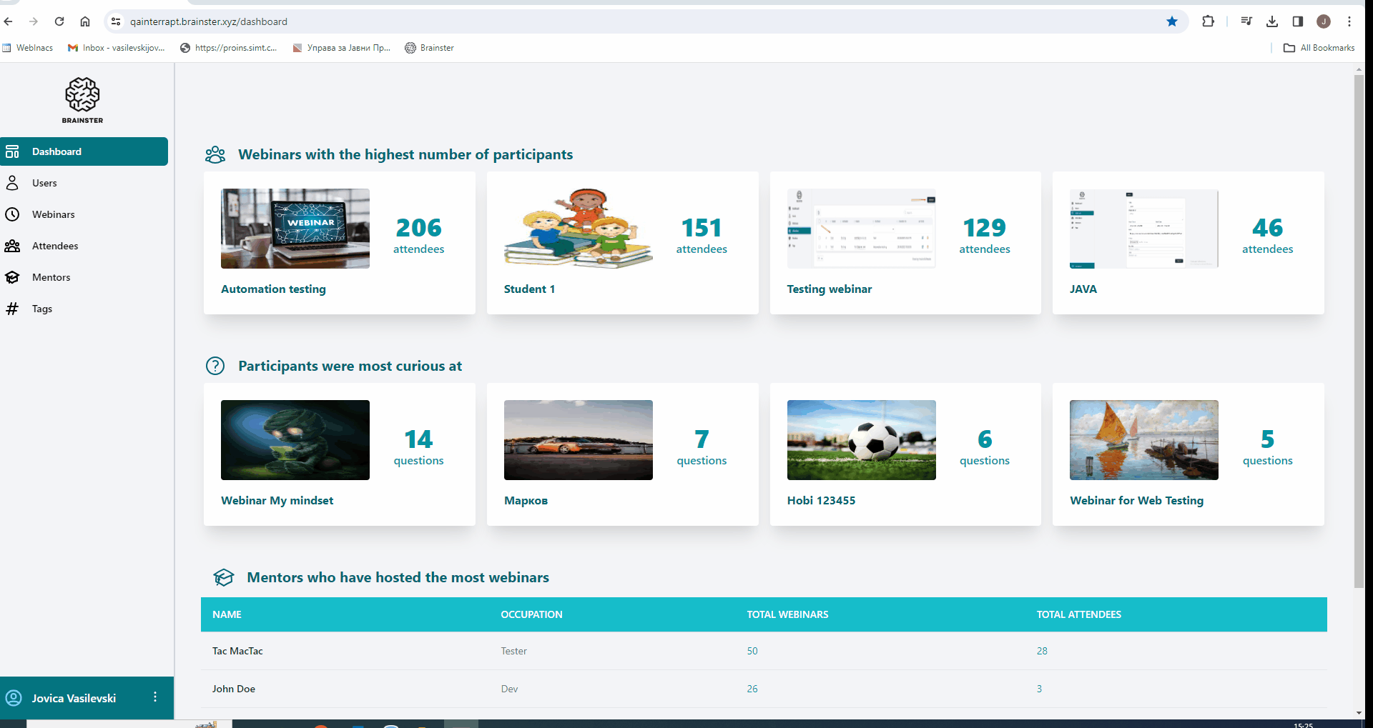The height and width of the screenshot is (728, 1373).
Task: Toggle the browser side panel
Action: (1298, 21)
